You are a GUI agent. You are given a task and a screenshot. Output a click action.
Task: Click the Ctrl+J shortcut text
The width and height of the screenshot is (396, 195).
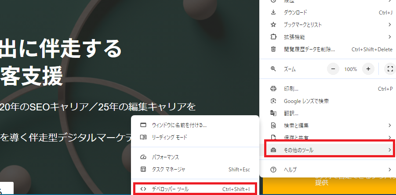(x=385, y=12)
